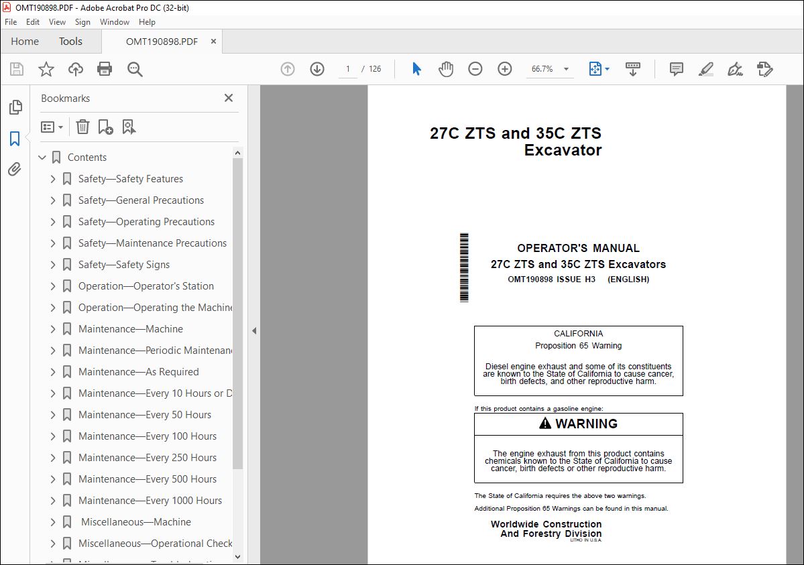Open the File menu
804x565 pixels.
(x=11, y=22)
